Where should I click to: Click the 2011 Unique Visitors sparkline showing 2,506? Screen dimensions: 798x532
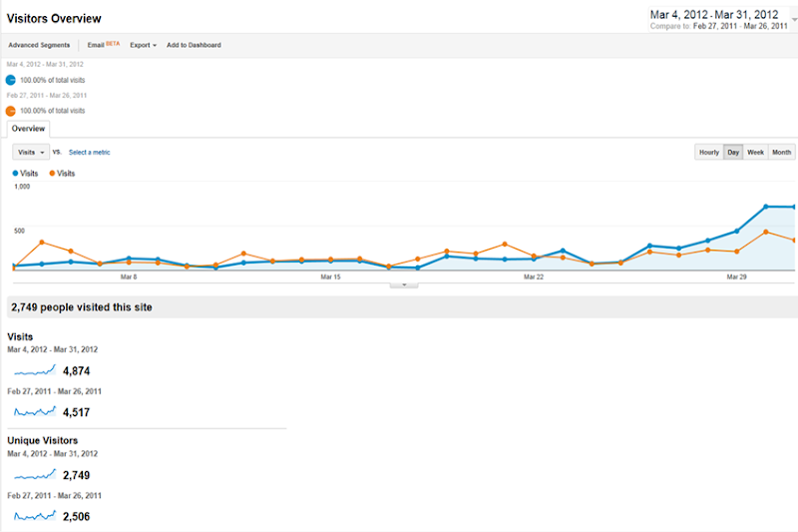point(35,516)
